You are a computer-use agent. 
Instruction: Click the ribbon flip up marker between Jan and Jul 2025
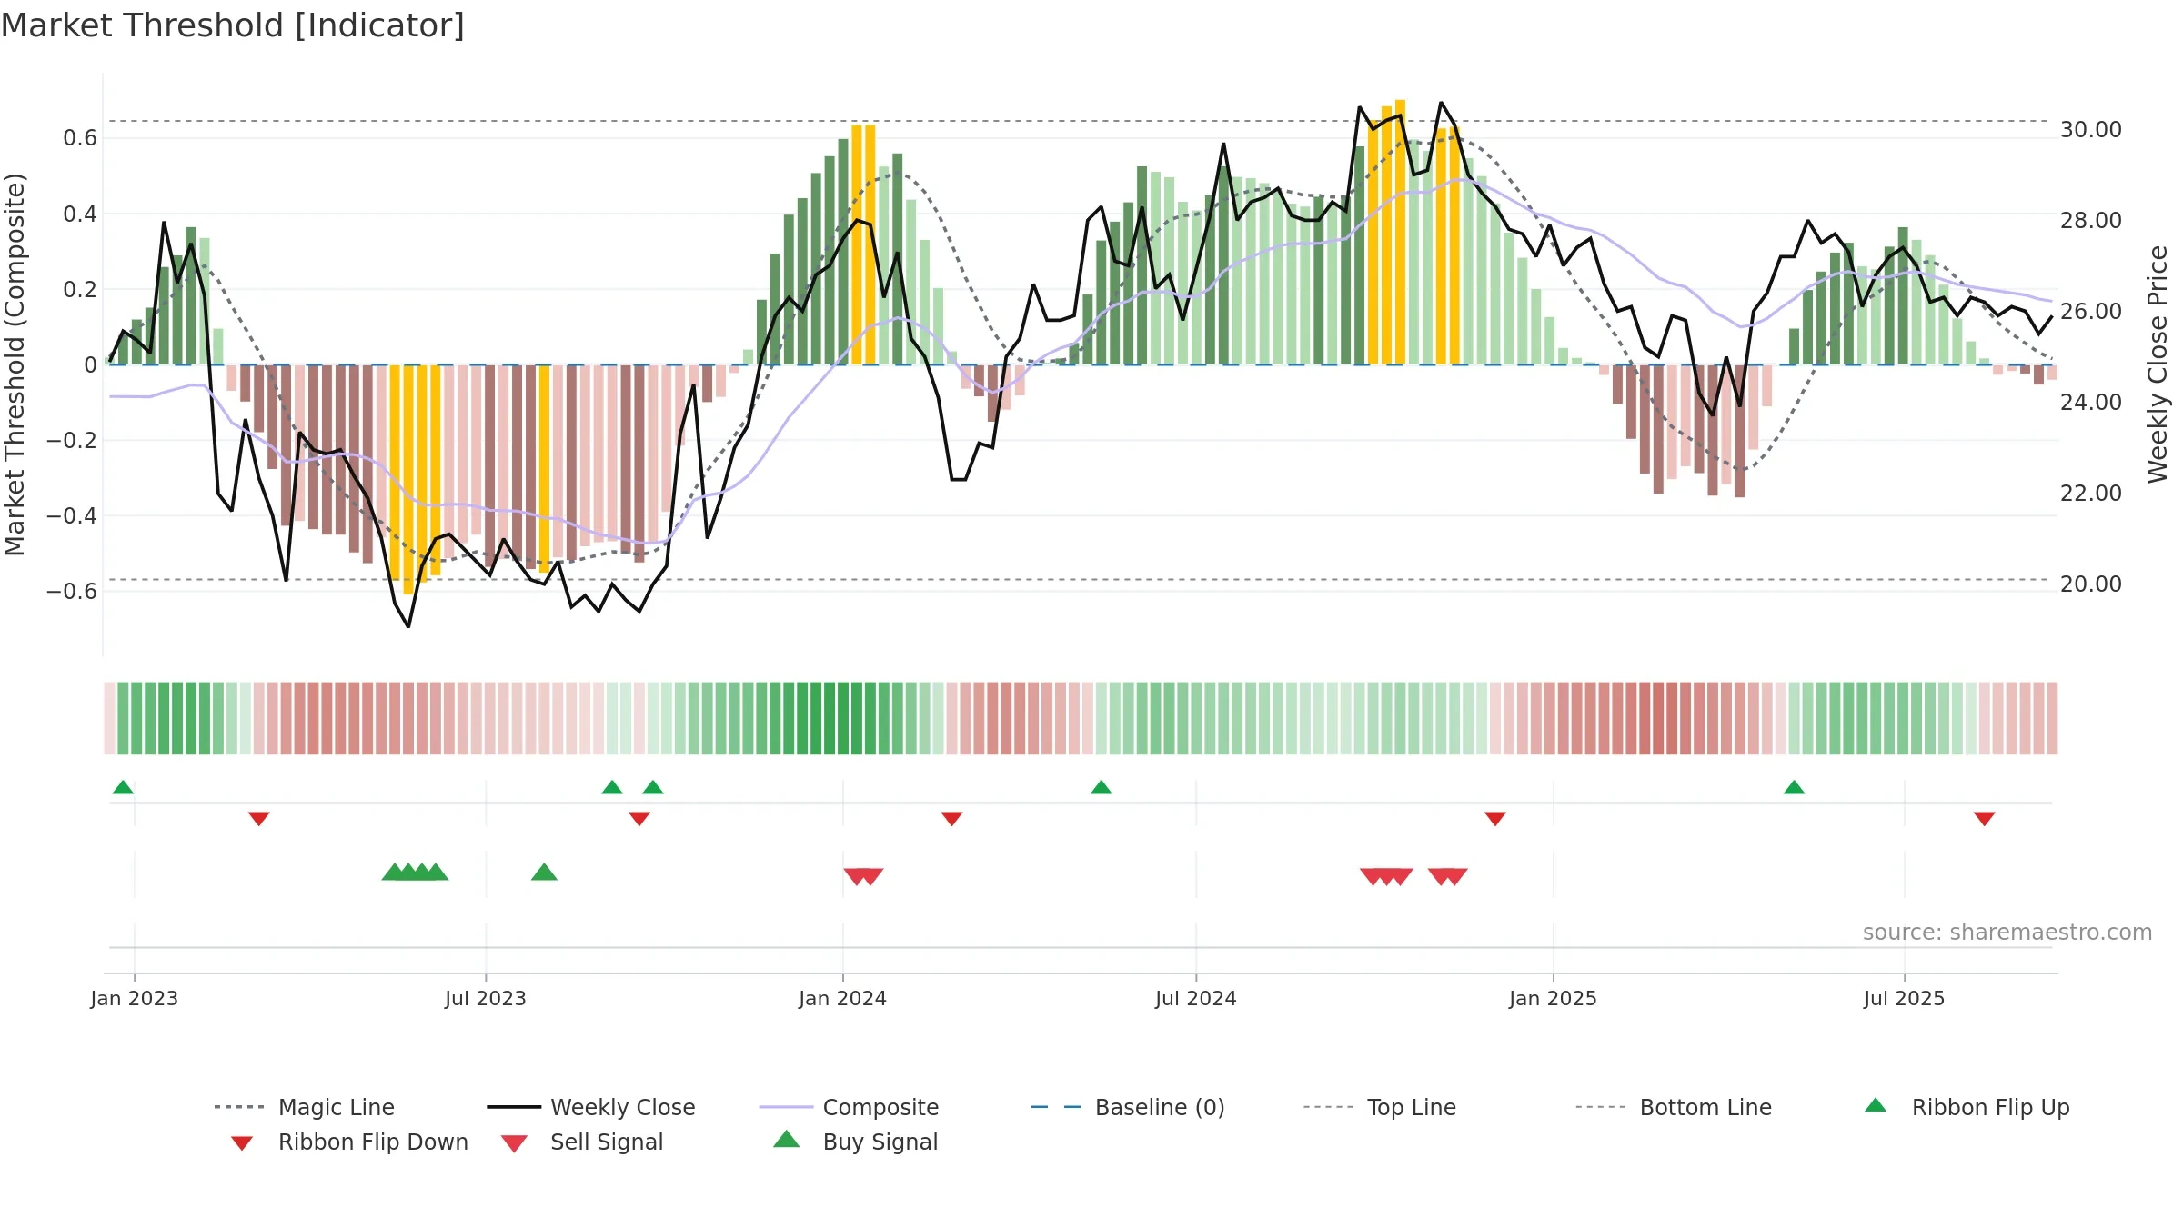coord(1795,787)
